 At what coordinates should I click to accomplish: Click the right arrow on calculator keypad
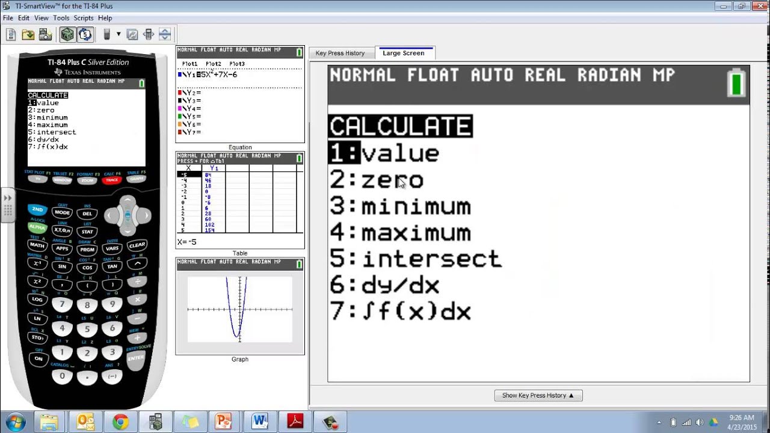click(144, 215)
